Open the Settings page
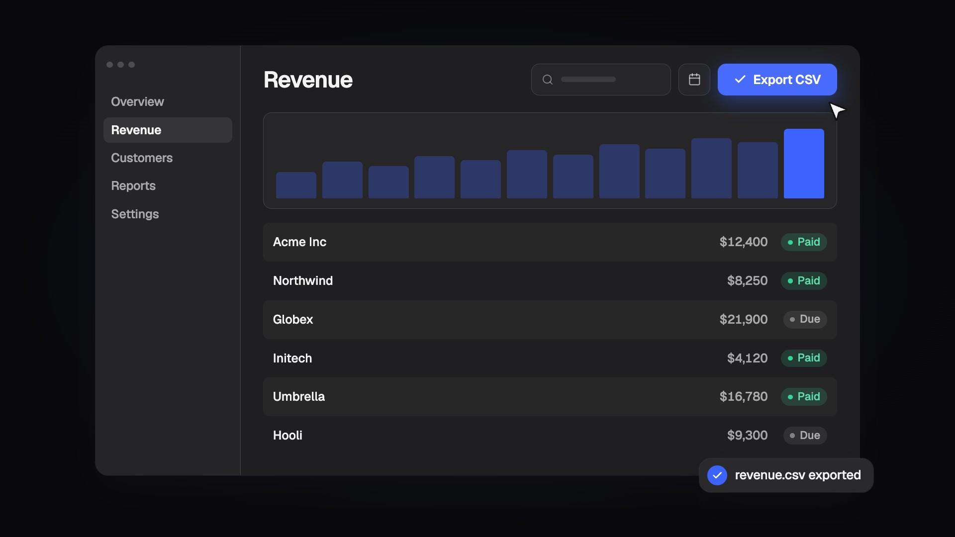The width and height of the screenshot is (955, 537). click(x=135, y=214)
